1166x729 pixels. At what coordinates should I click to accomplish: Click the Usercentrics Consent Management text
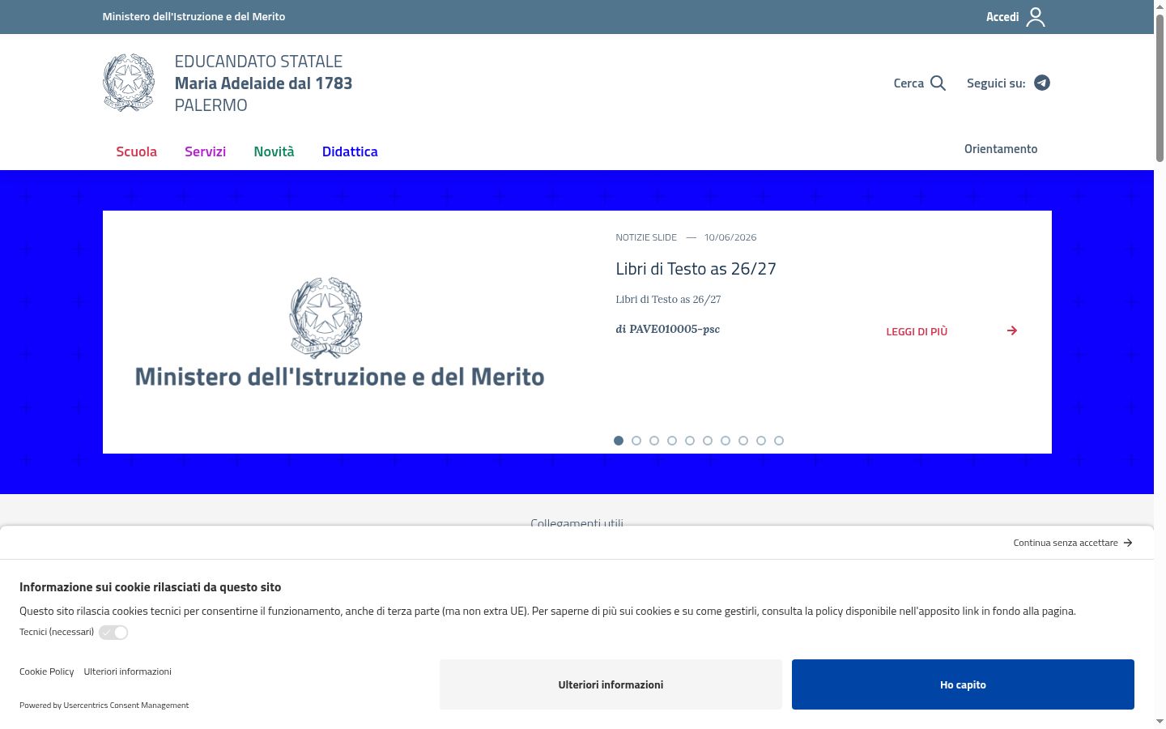coord(126,706)
